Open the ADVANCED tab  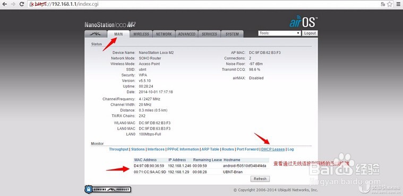pyautogui.click(x=186, y=34)
